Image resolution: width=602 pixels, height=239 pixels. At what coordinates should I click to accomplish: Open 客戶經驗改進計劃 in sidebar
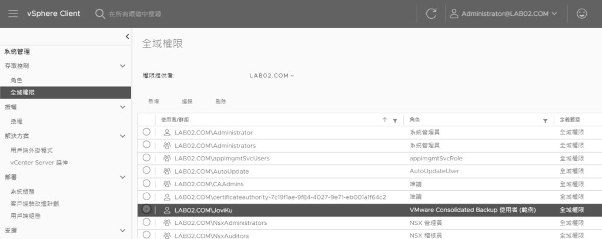coord(35,204)
